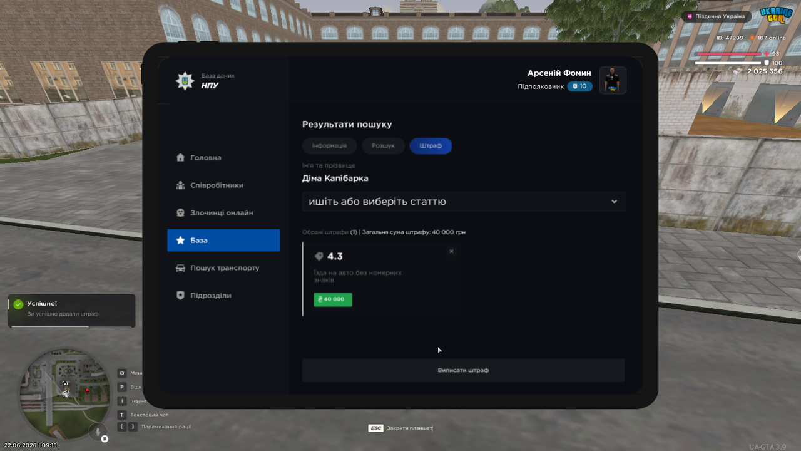801x451 pixels.
Task: Remove fine 4.3 with the x button
Action: pyautogui.click(x=451, y=251)
